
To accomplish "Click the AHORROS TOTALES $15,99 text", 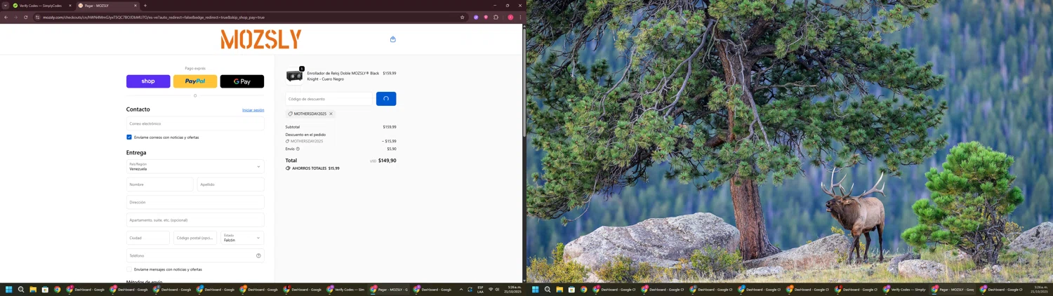I will 316,168.
